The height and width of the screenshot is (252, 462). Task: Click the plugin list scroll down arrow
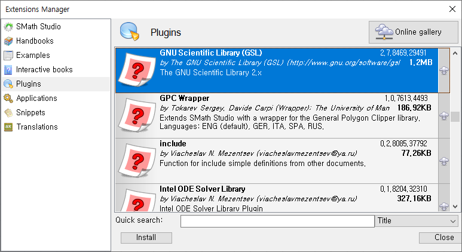click(x=455, y=207)
